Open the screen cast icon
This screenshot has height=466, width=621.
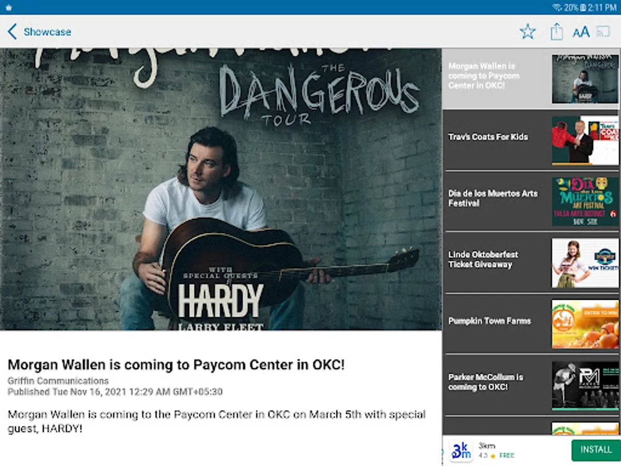[603, 31]
